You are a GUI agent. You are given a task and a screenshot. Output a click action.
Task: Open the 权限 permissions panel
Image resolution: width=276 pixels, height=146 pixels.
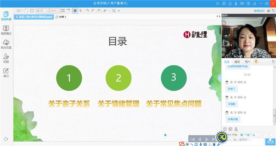[6, 59]
